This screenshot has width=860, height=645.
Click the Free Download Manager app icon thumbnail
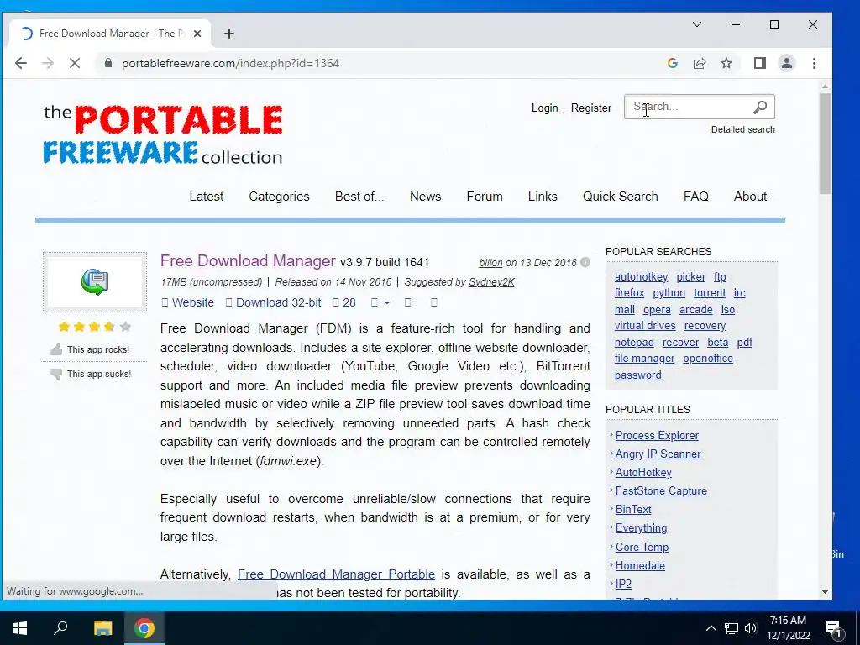pos(95,282)
